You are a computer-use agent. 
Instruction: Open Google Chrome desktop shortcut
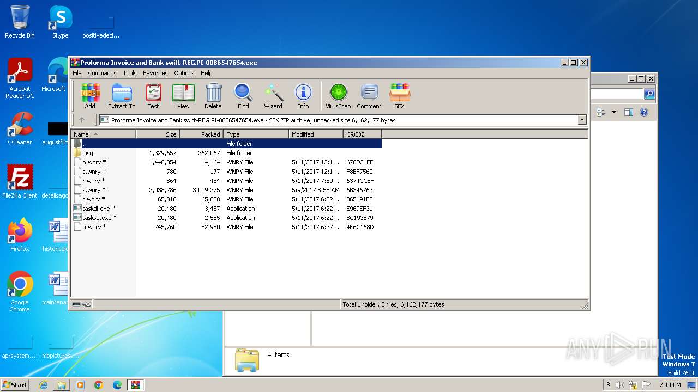20,292
